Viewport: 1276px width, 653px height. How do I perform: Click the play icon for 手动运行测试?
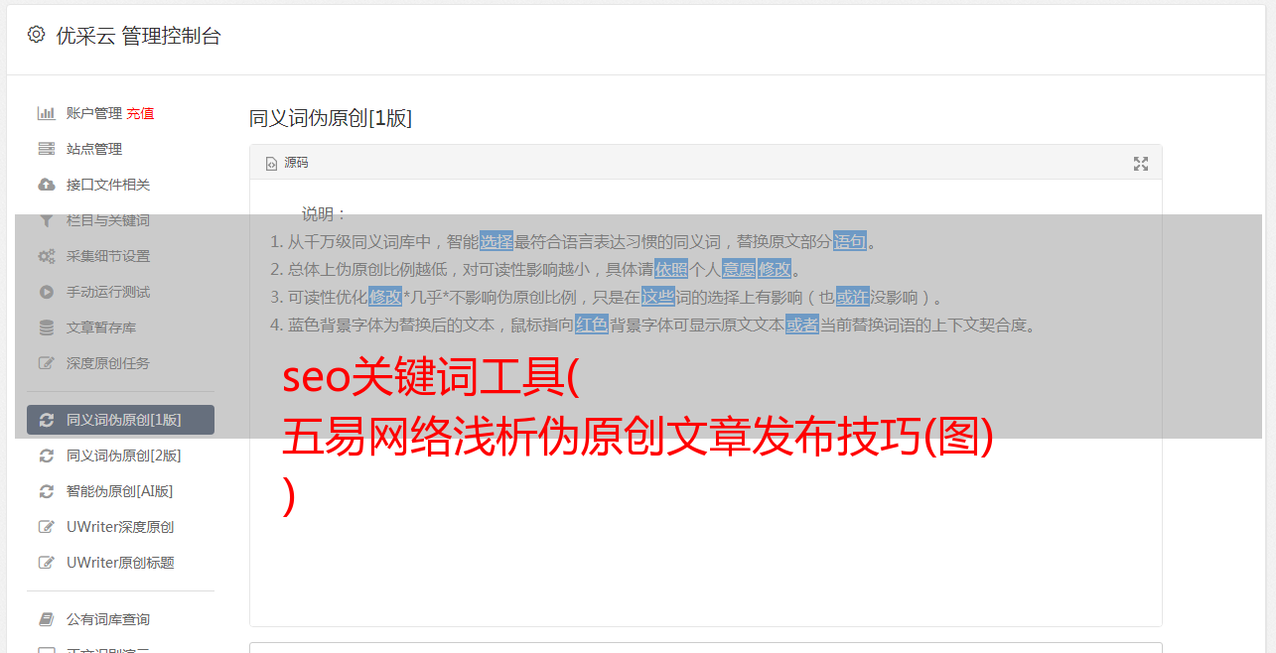(47, 292)
